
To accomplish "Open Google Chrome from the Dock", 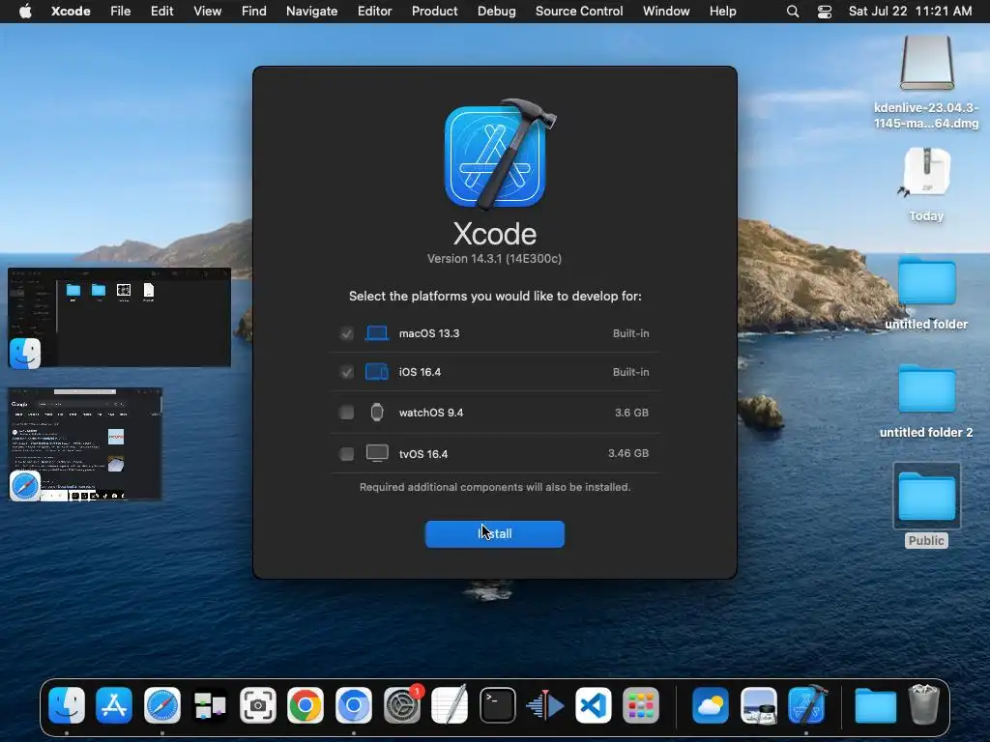I will 306,704.
